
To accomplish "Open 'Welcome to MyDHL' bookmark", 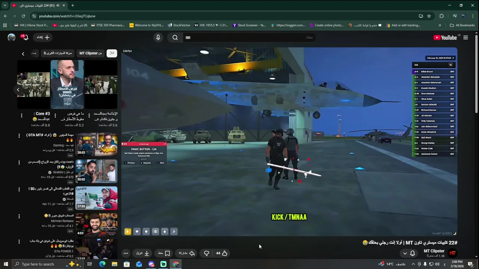I will pos(146,25).
